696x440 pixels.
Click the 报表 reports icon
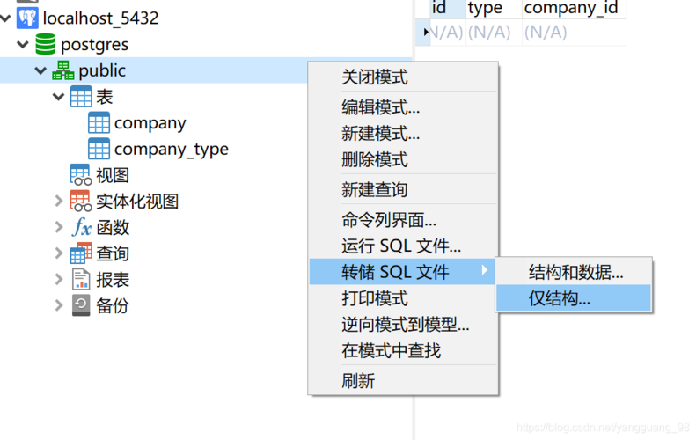[81, 280]
